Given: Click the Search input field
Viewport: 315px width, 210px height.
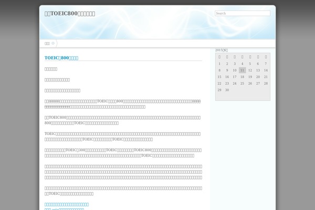Looking at the screenshot, I should pos(243,13).
